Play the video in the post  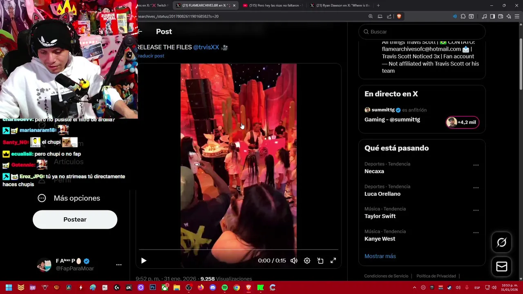[144, 261]
